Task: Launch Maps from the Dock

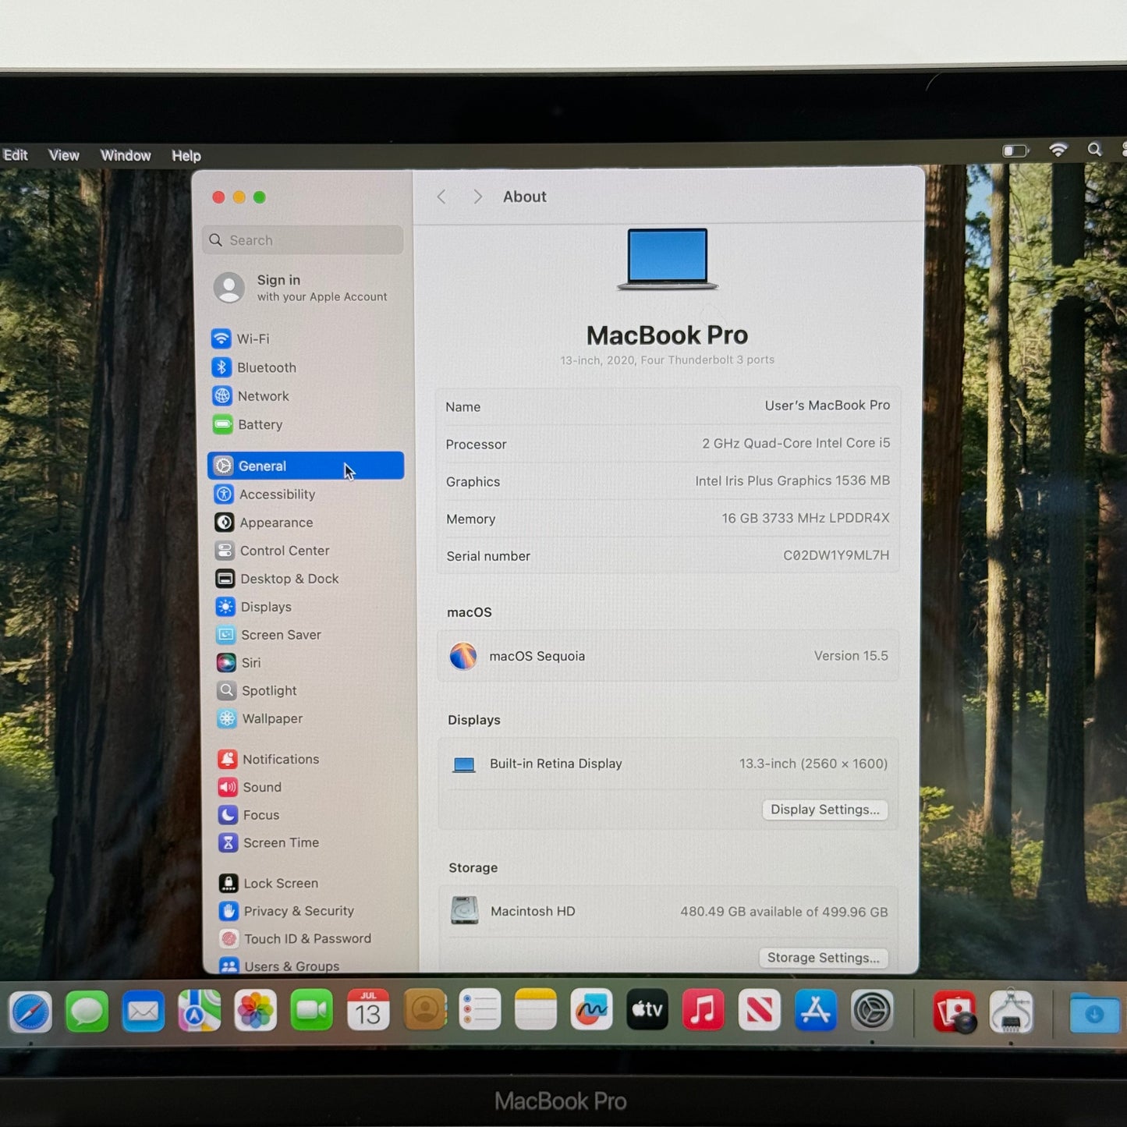Action: [200, 1012]
